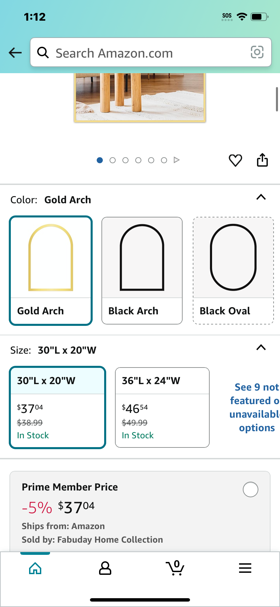Open the account profile icon
The width and height of the screenshot is (280, 607).
click(105, 568)
